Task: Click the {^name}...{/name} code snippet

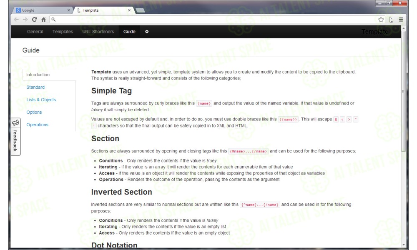Action: pos(260,205)
